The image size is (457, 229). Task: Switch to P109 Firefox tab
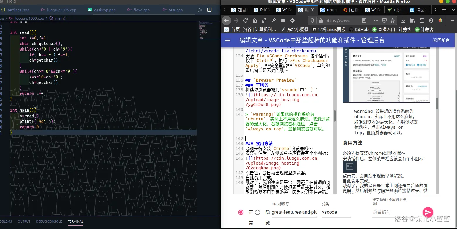coord(262,10)
